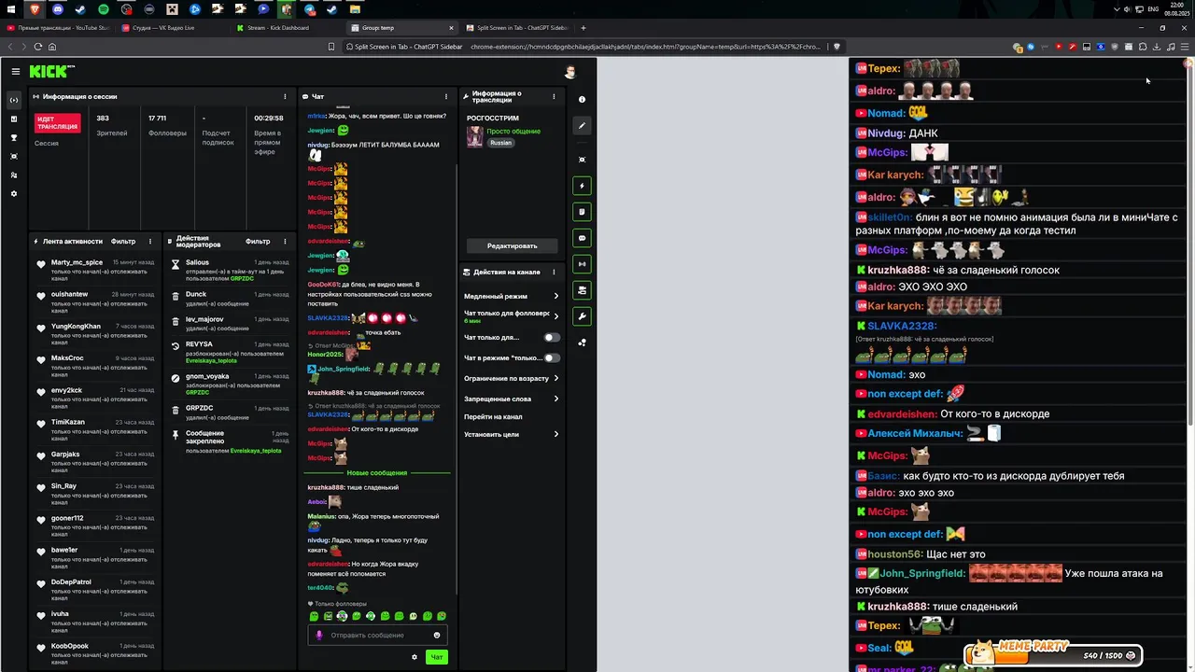This screenshot has width=1195, height=672.
Task: Click the Отправить сообщение input field
Action: point(377,636)
